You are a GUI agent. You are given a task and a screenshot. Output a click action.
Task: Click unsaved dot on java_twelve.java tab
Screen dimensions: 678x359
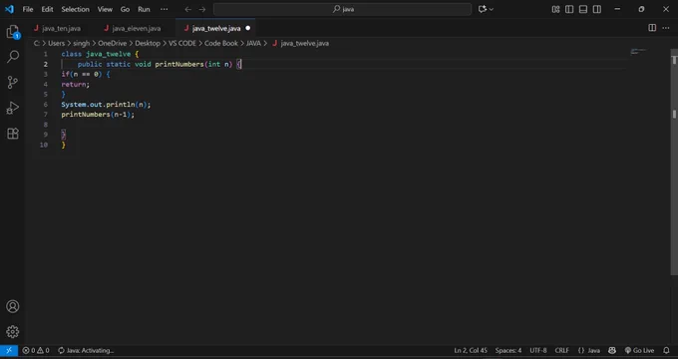click(x=247, y=28)
